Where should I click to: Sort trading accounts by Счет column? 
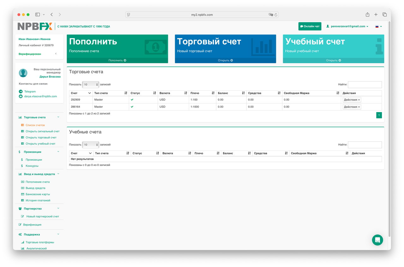[x=81, y=93]
